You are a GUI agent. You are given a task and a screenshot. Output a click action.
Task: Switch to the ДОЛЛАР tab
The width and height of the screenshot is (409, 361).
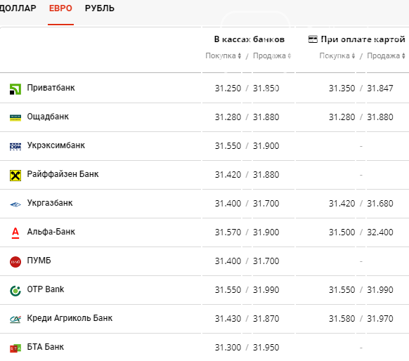[x=18, y=8]
